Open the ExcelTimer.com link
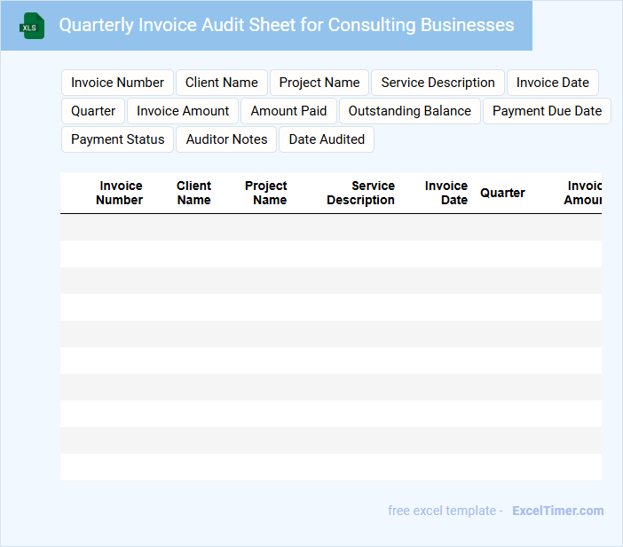The image size is (623, 547). (x=557, y=511)
